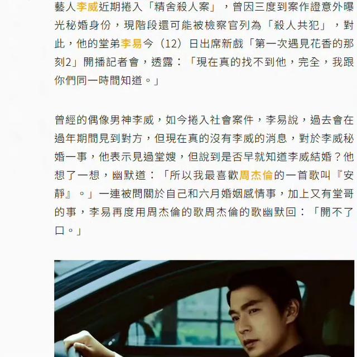This screenshot has width=357, height=357.
Task: Click the date （12） in the first paragraph
Action: pos(171,44)
